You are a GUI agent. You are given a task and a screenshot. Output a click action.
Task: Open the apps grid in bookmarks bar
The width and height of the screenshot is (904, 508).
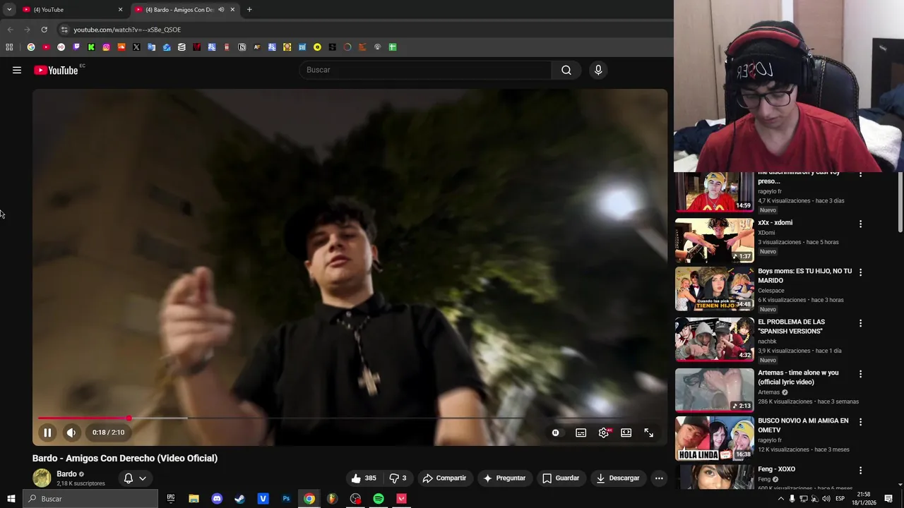coord(9,47)
